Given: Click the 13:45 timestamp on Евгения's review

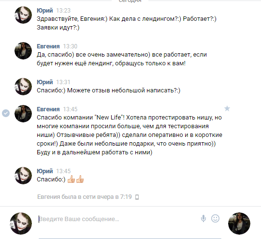Looking at the screenshot, I should coord(70,109).
